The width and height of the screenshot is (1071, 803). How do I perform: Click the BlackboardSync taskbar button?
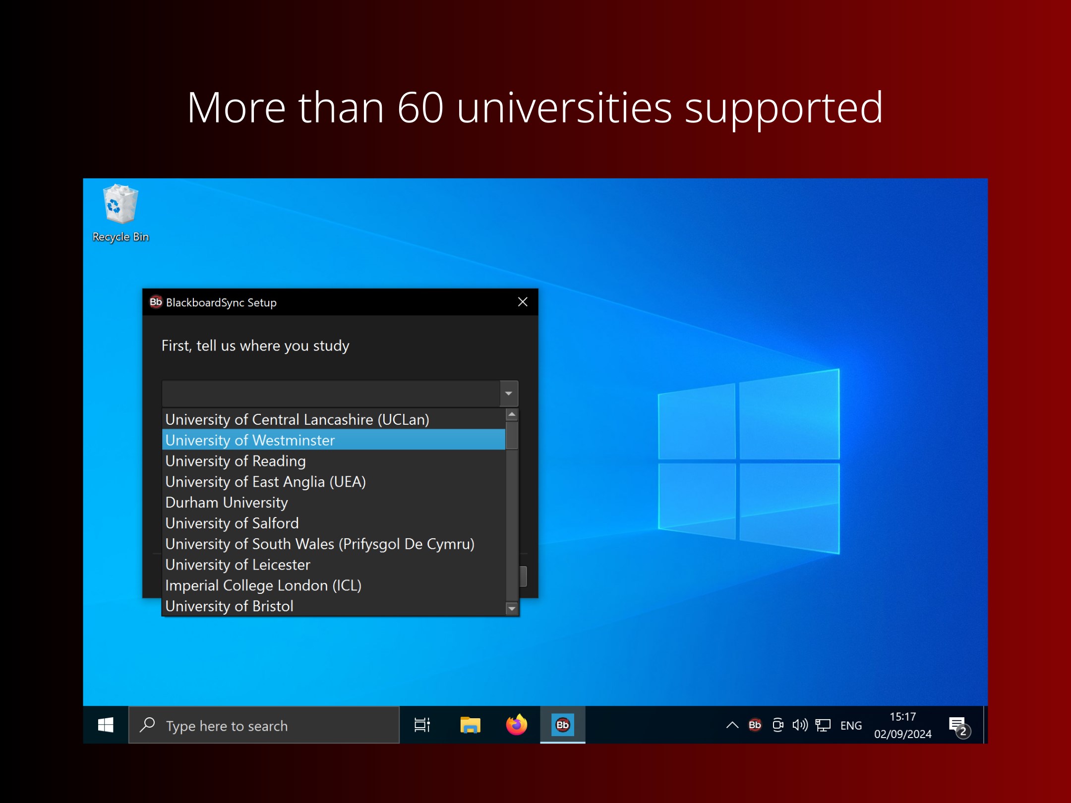(x=562, y=725)
